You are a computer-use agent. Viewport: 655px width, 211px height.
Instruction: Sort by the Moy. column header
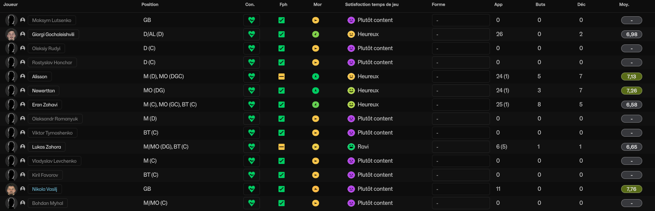tap(624, 4)
